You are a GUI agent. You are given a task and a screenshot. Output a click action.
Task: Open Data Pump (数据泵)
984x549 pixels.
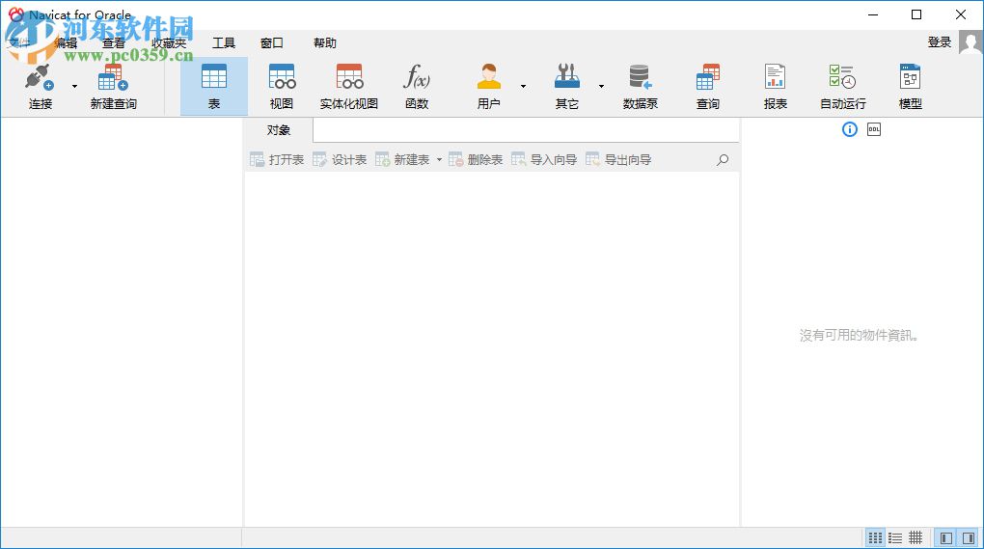coord(641,87)
